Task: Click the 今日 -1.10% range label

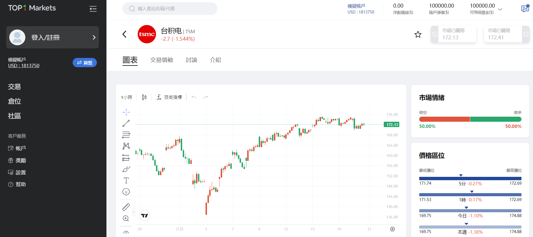Action: tap(470, 216)
